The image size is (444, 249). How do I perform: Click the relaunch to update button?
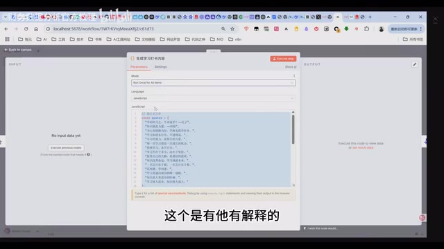pos(404,29)
